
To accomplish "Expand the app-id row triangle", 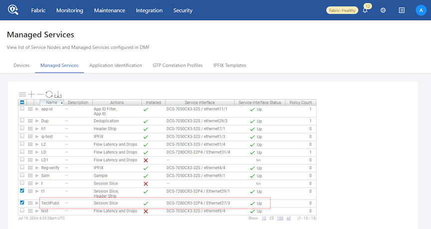I will pos(37,109).
